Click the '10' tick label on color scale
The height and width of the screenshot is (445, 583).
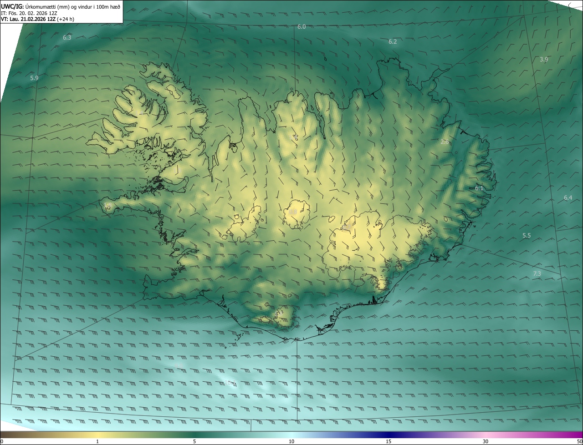291,441
